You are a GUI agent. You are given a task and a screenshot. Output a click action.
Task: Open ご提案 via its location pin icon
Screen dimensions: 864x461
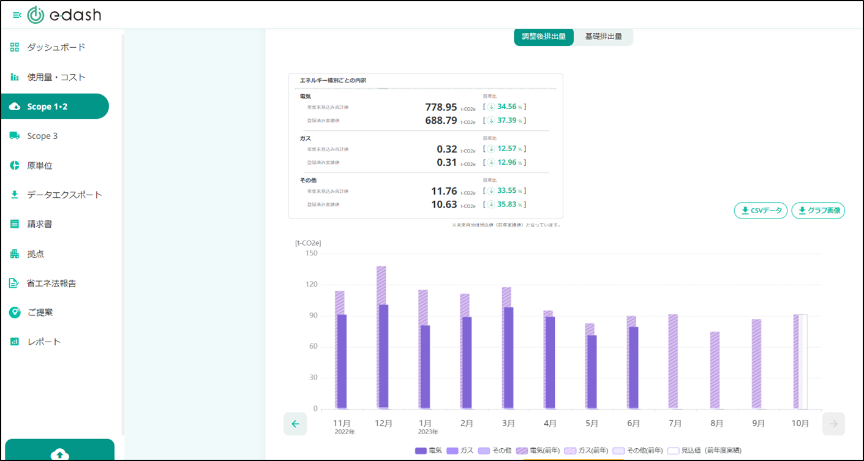pos(15,312)
